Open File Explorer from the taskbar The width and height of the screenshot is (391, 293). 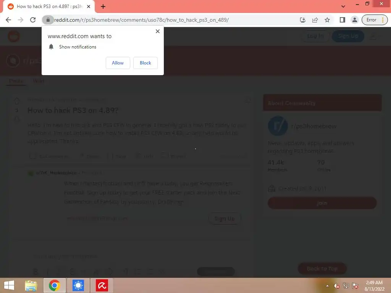(x=31, y=285)
